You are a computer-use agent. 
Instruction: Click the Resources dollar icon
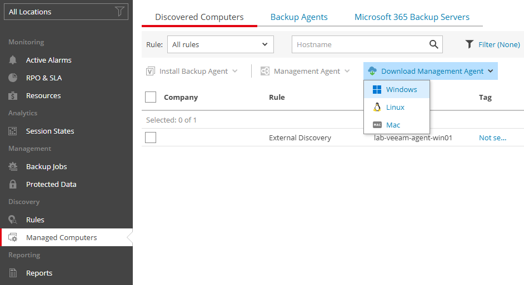pos(13,96)
